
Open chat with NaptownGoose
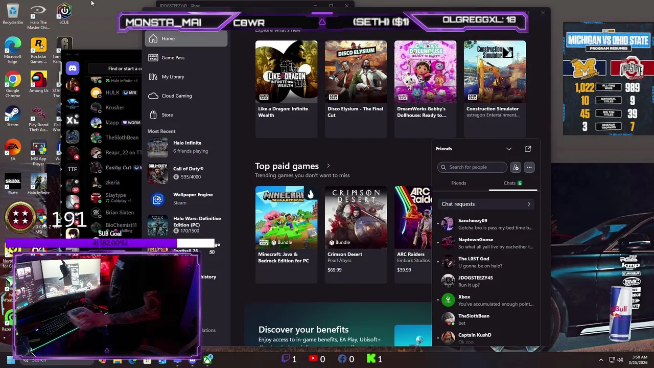[486, 243]
